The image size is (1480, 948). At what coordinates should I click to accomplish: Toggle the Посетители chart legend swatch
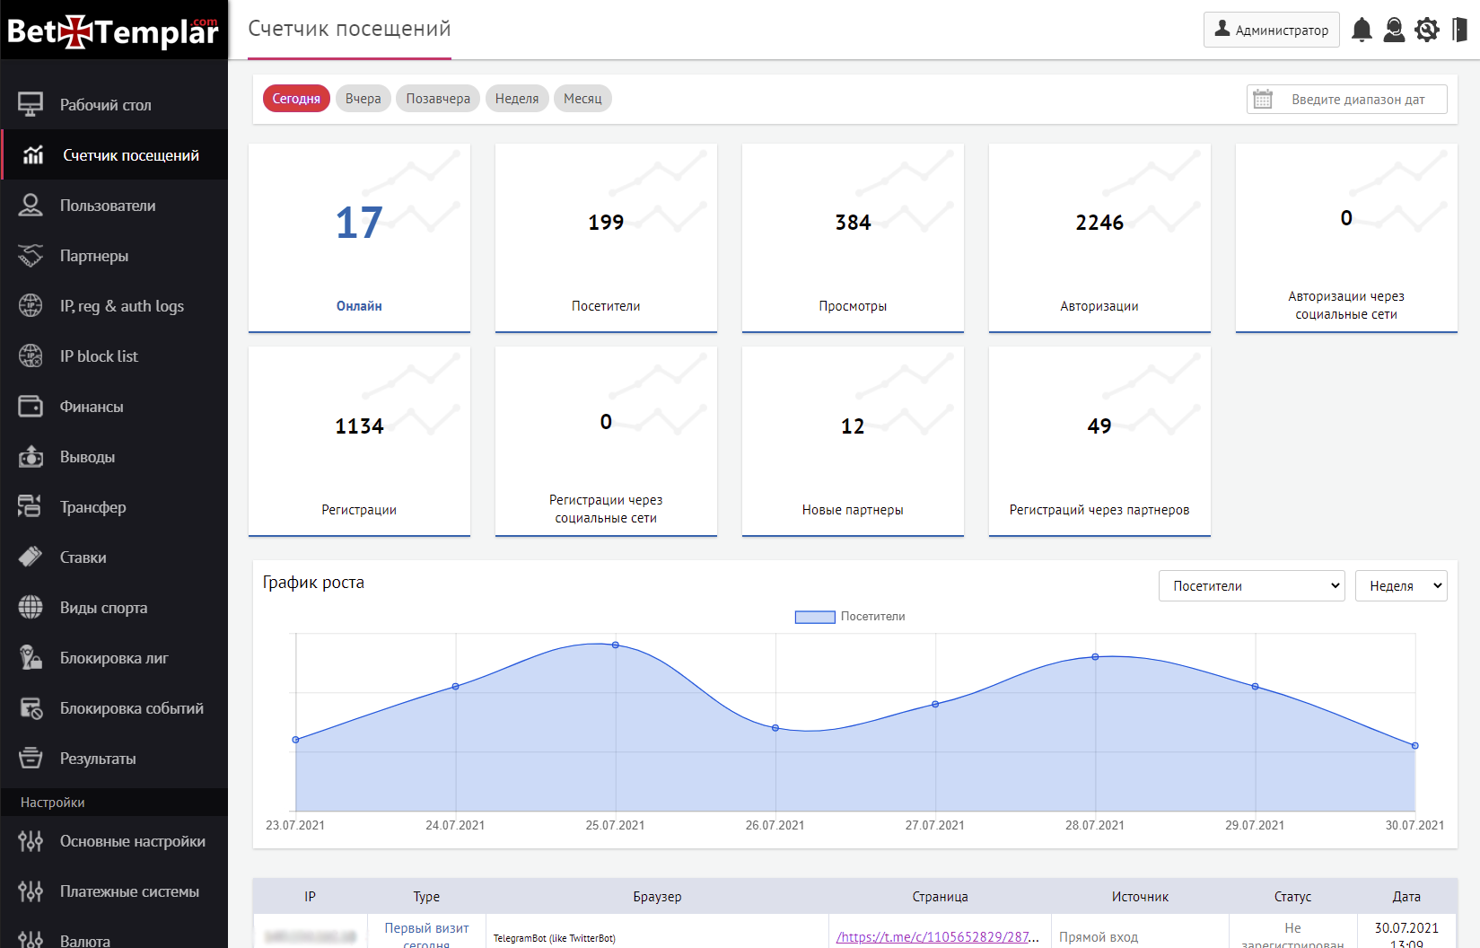pos(815,617)
